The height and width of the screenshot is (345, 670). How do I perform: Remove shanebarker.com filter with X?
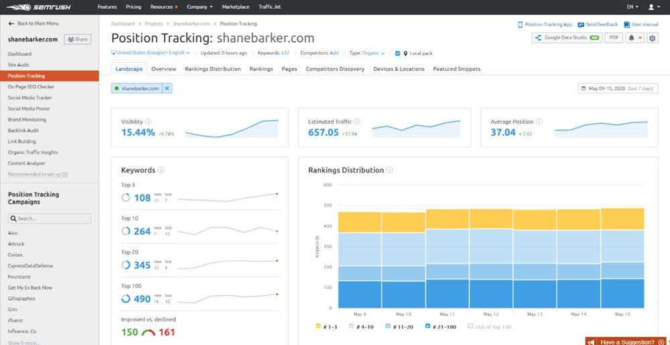point(167,88)
